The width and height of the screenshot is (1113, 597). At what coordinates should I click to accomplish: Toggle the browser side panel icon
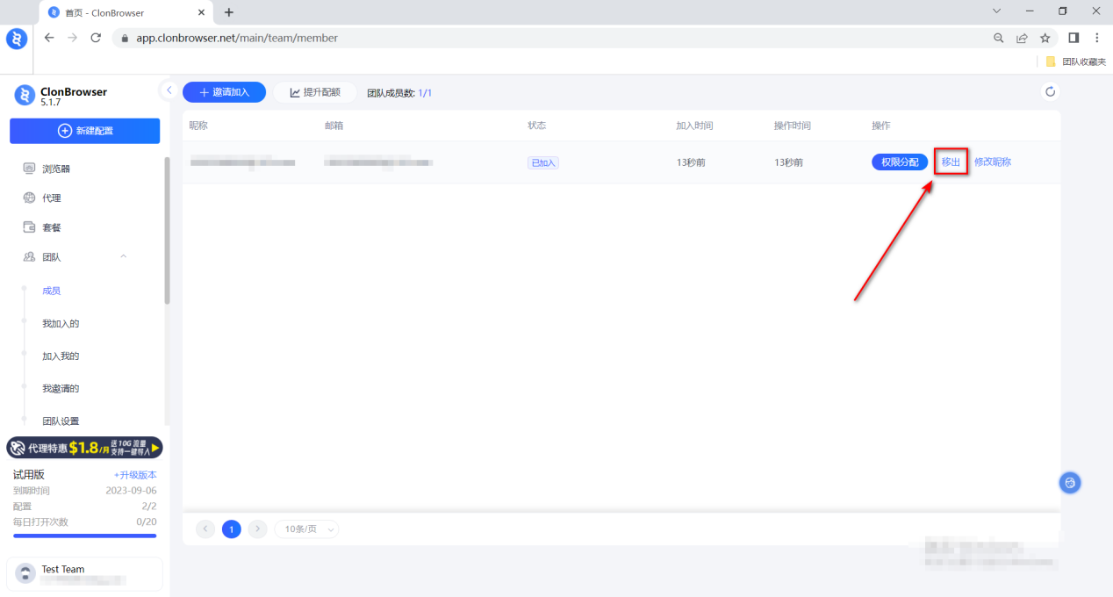1073,38
